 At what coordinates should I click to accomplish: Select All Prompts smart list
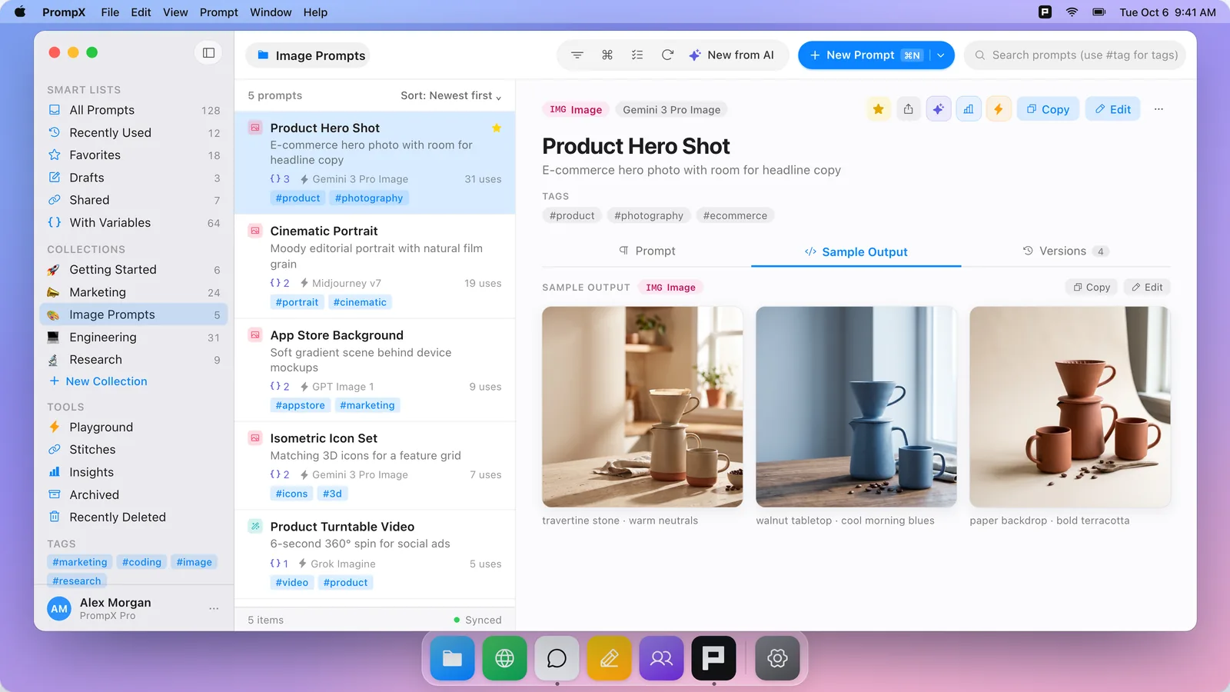tap(134, 110)
